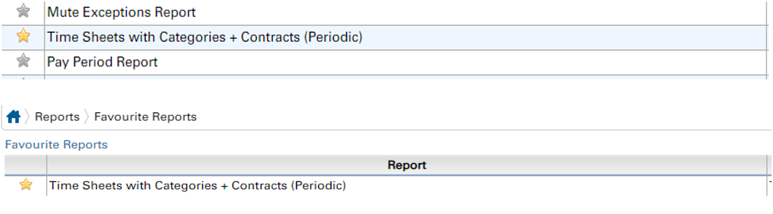This screenshot has height=214, width=773.
Task: Click partially visible star below Pay Period Report
Action: [x=23, y=77]
